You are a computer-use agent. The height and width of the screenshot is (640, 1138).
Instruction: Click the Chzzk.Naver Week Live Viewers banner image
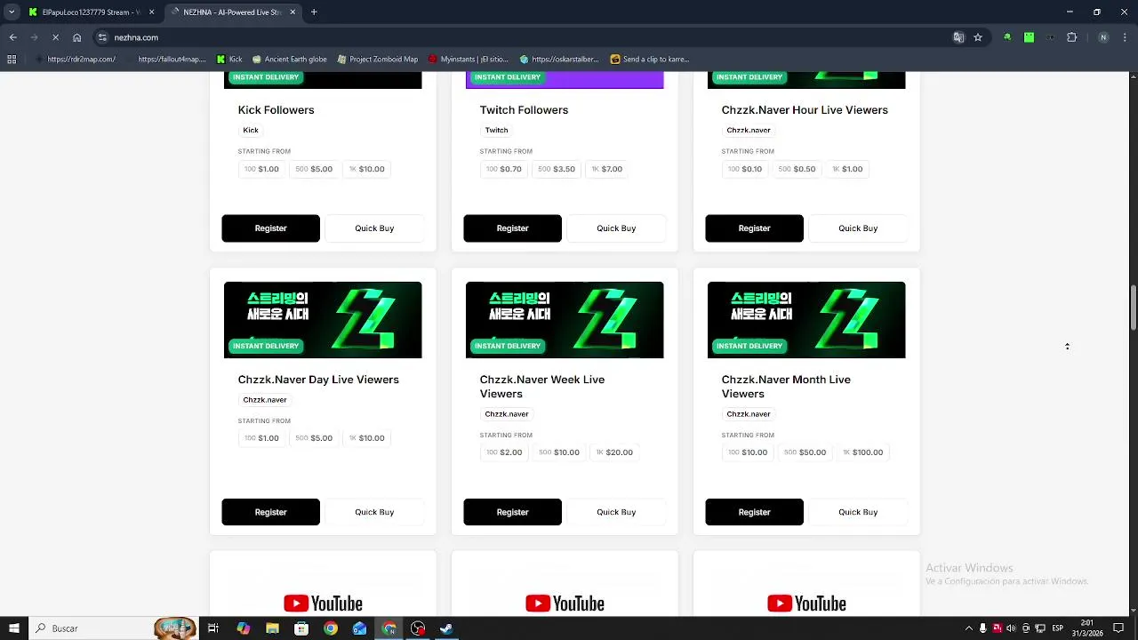coord(565,320)
